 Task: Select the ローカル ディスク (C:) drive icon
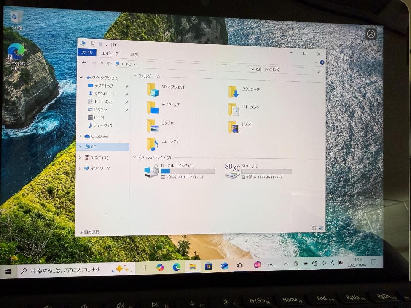pyautogui.click(x=151, y=170)
